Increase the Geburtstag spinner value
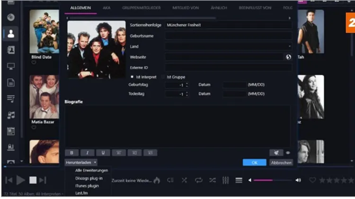The image size is (355, 199). (187, 84)
